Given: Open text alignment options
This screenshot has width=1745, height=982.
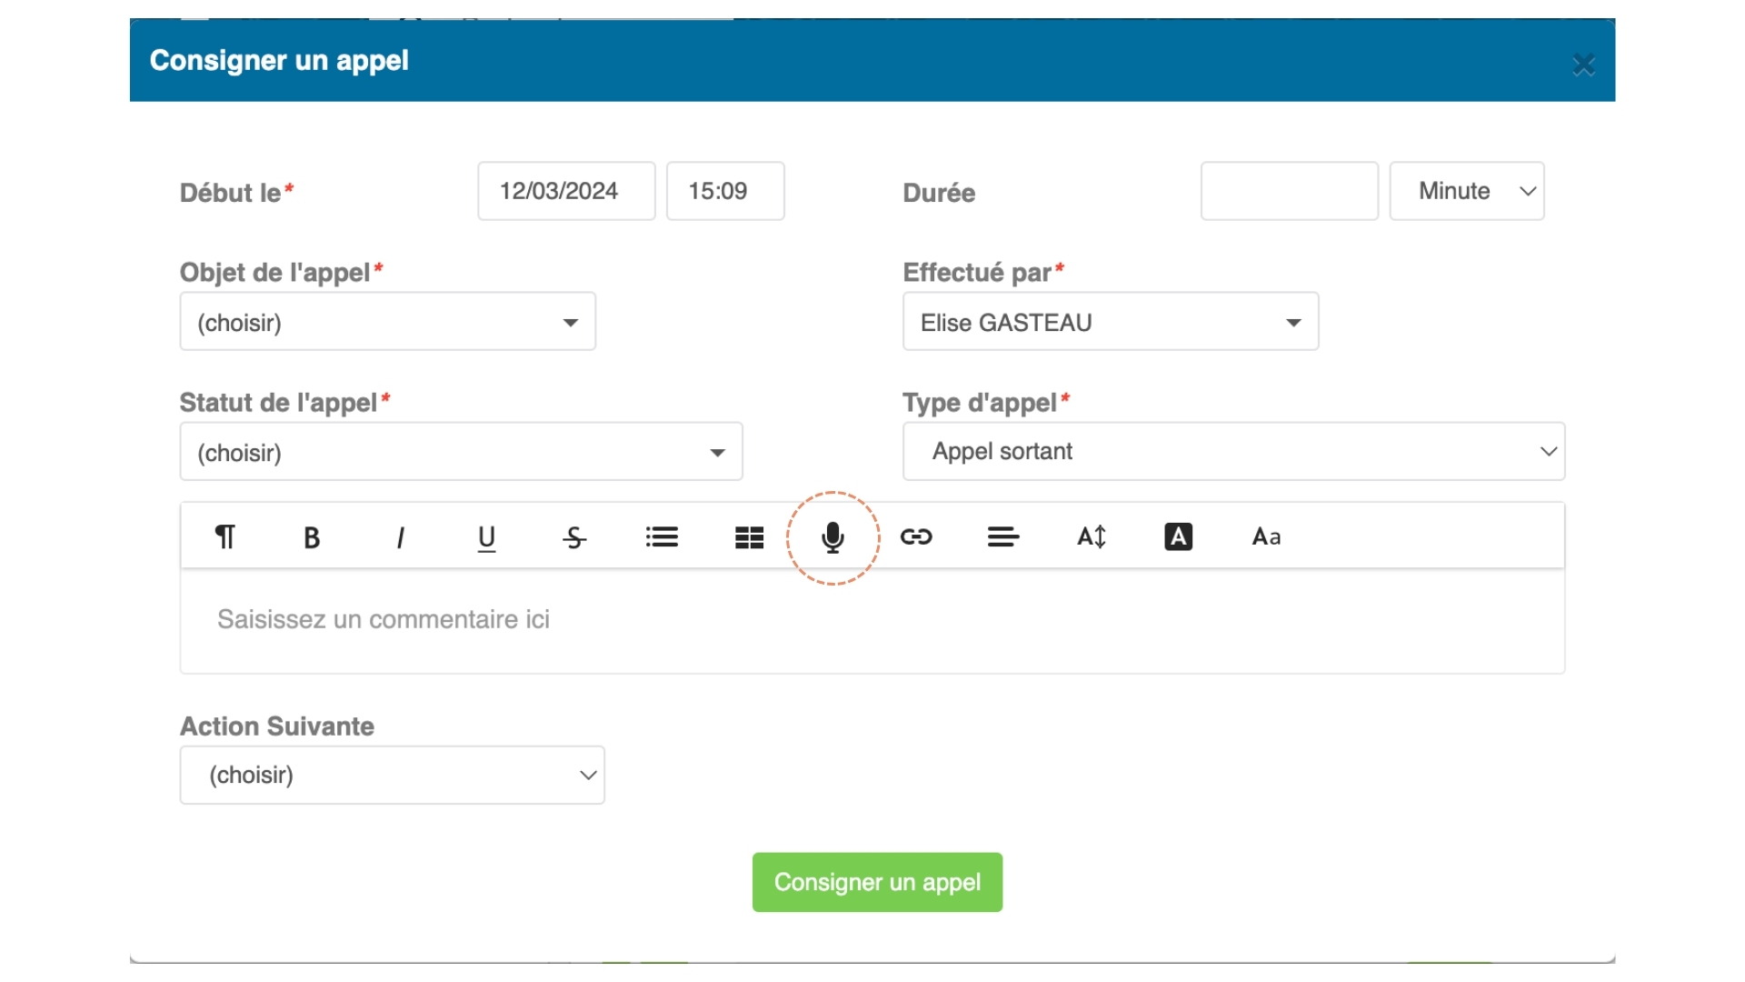Looking at the screenshot, I should [x=1003, y=537].
